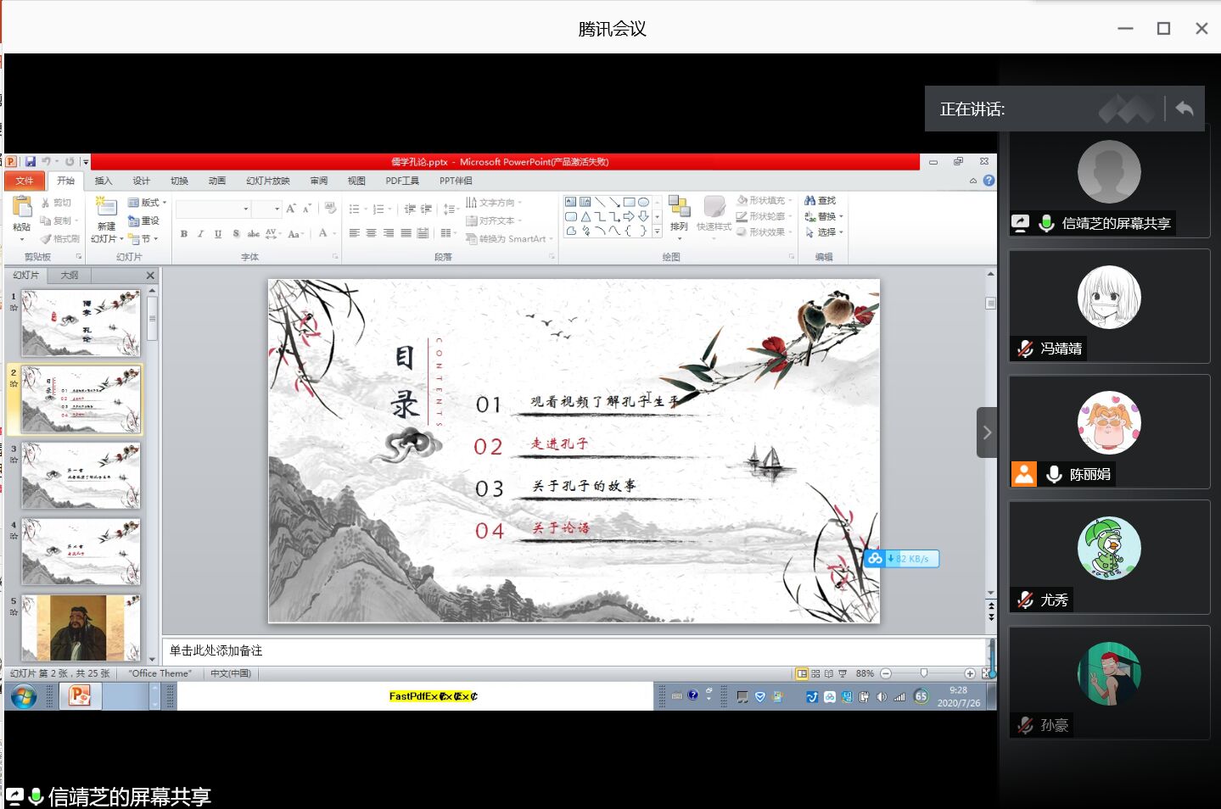Screen dimensions: 1221x809
Task: Click the Reset (重设) slide button
Action: click(144, 220)
